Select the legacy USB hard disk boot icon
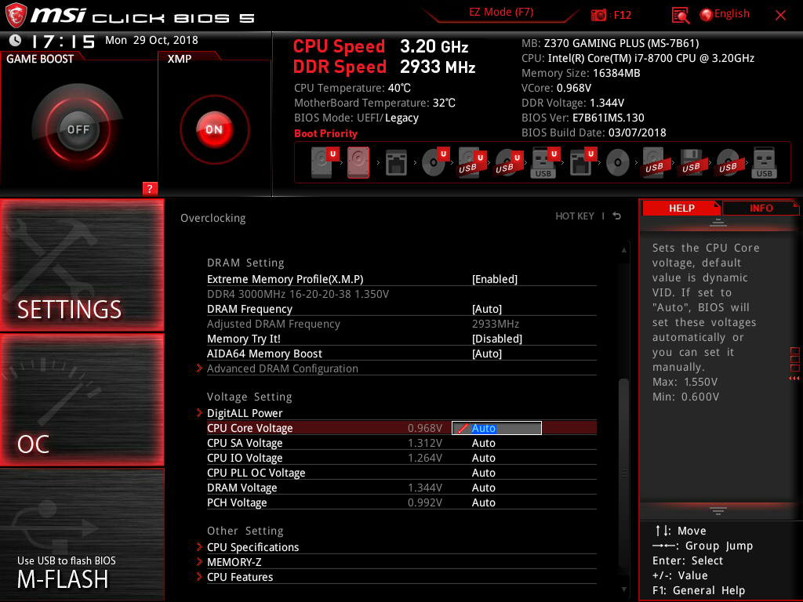The image size is (803, 602). (x=654, y=163)
